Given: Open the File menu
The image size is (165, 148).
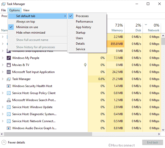Looking at the screenshot, I should (3, 10).
